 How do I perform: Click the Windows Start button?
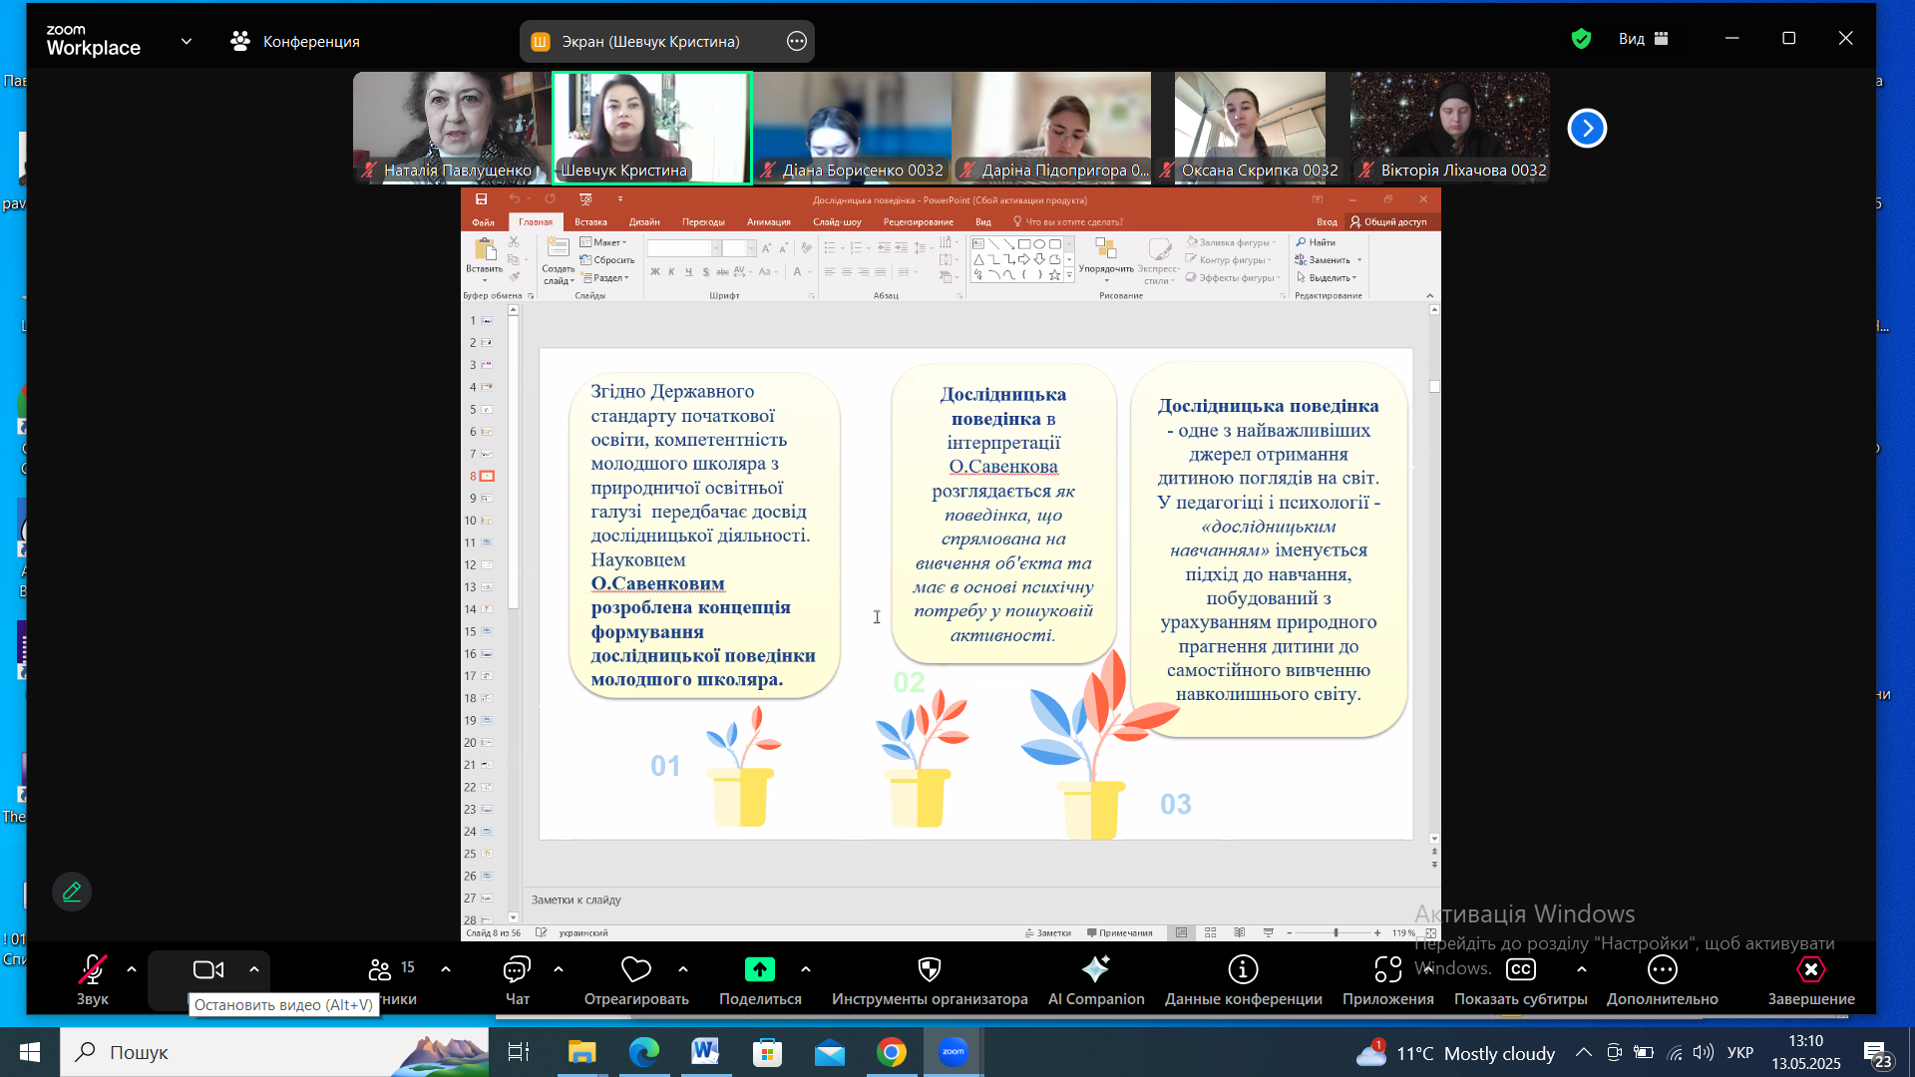[x=29, y=1052]
